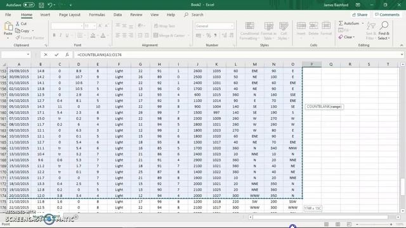The image size is (406, 228).
Task: Click the Share button
Action: point(360,15)
